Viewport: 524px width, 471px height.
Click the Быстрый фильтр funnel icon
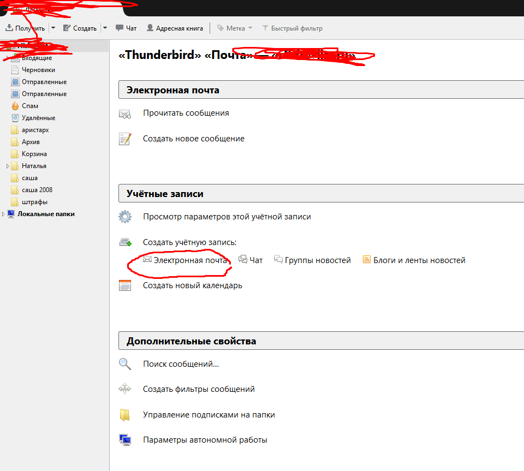[x=265, y=28]
